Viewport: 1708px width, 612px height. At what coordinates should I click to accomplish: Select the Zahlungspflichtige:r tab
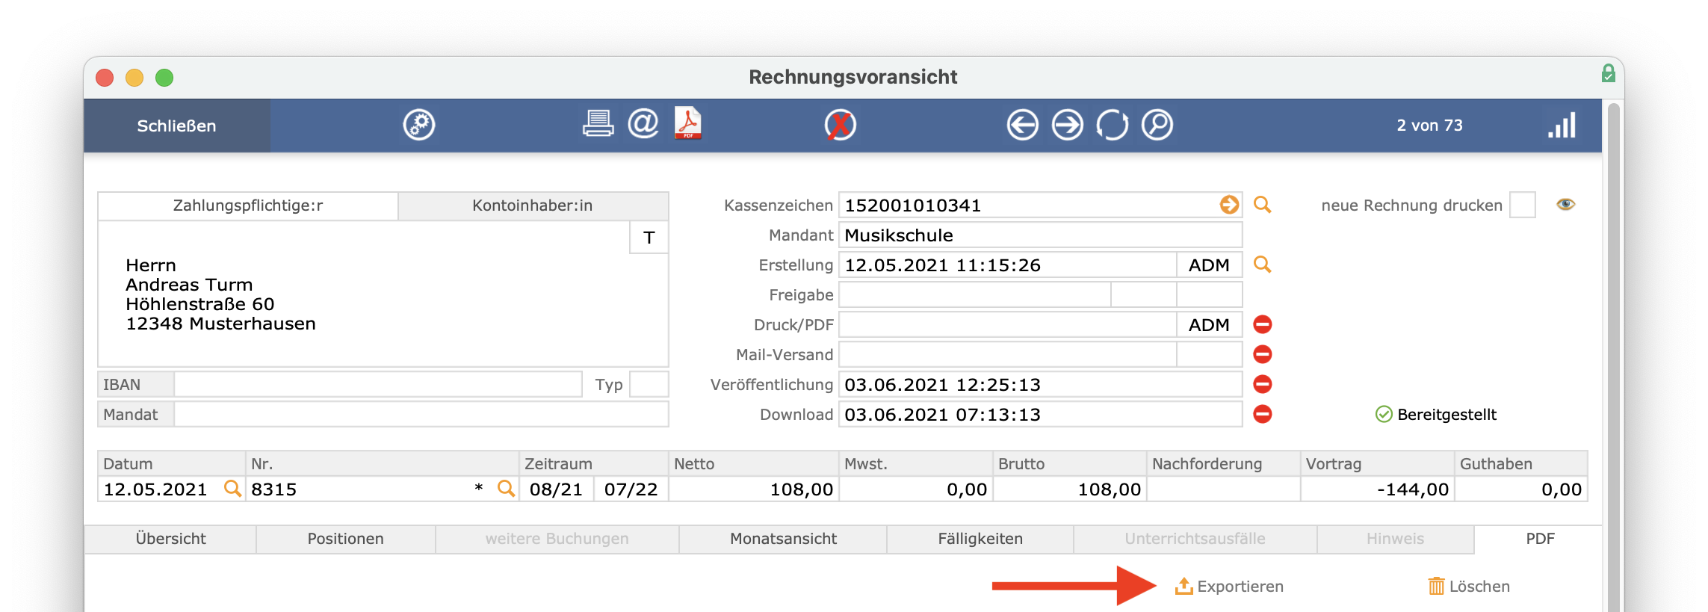248,205
